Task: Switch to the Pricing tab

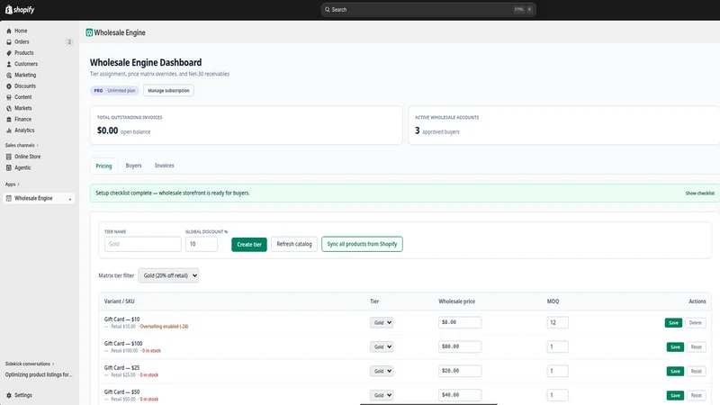Action: [x=103, y=166]
